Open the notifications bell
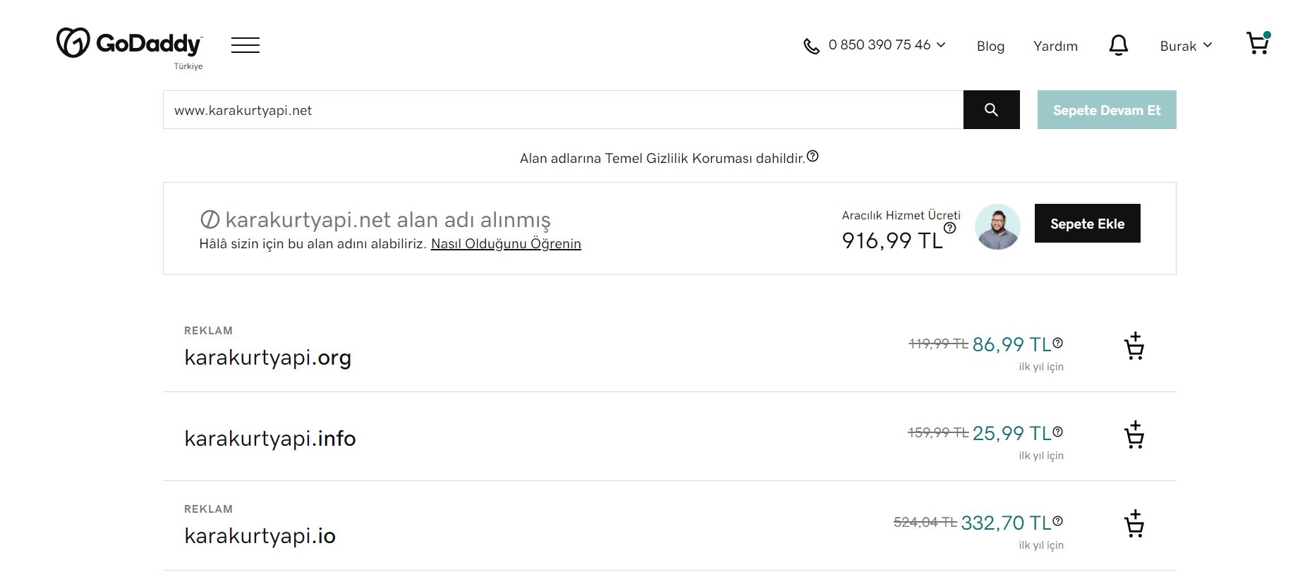The image size is (1312, 584). tap(1118, 45)
